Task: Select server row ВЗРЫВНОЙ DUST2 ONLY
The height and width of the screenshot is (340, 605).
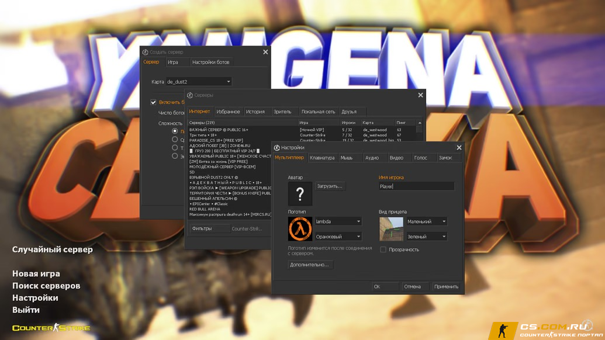Action: 230,178
